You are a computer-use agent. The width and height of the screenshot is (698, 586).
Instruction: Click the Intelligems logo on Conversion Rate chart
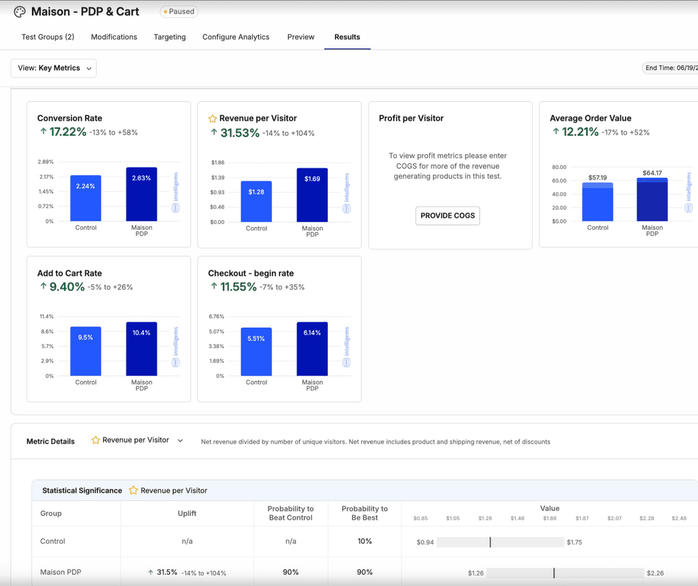pyautogui.click(x=176, y=192)
